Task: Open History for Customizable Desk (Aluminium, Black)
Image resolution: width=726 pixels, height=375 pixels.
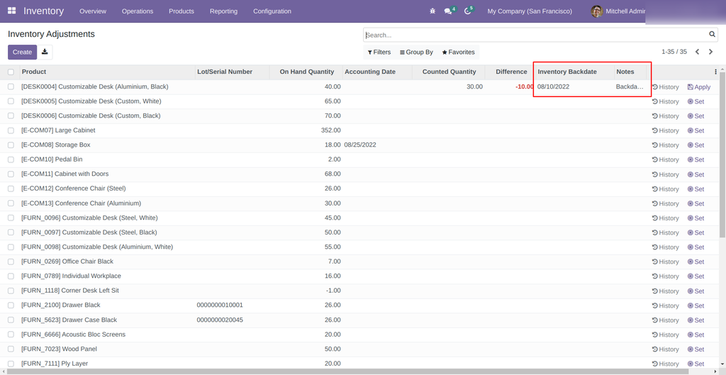Action: (x=665, y=87)
